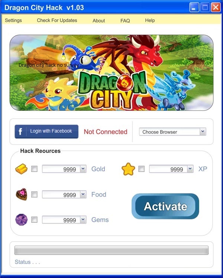This screenshot has height=278, width=223.
Task: Click the gold bar icon
Action: coord(21,169)
